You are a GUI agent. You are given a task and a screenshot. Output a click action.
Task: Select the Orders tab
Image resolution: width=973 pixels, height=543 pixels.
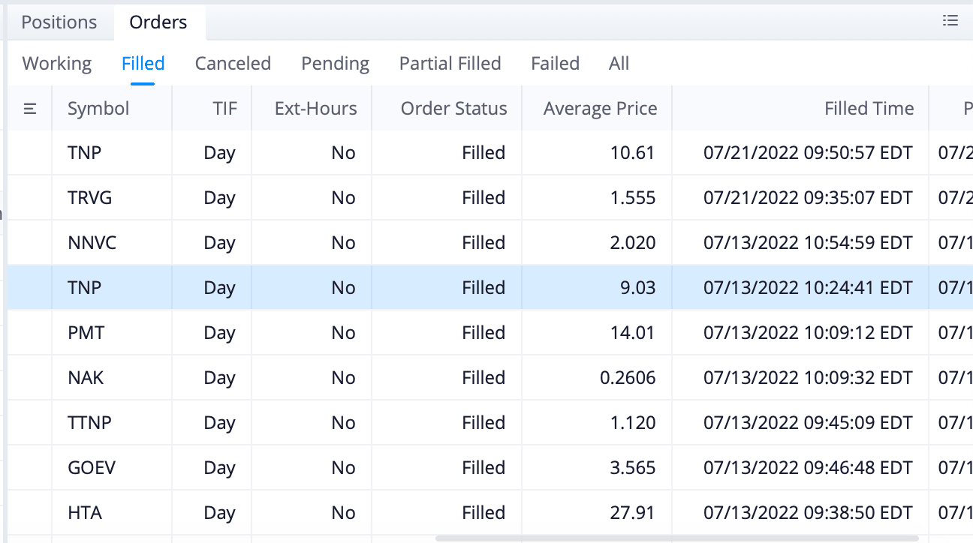(158, 22)
